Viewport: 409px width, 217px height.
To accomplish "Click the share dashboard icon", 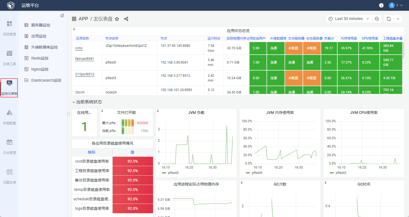I will pos(126,19).
